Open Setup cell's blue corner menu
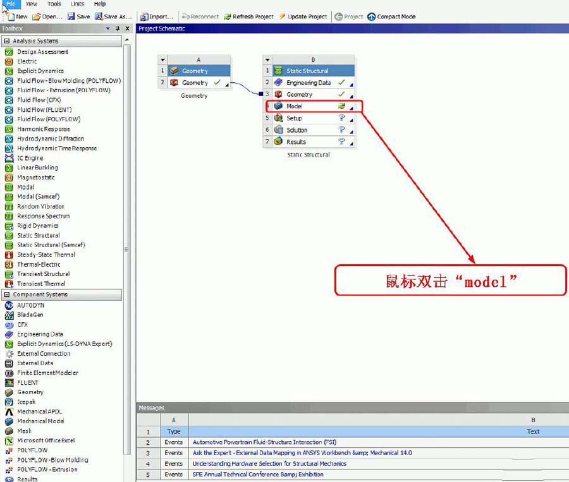This screenshot has width=569, height=482. [352, 121]
